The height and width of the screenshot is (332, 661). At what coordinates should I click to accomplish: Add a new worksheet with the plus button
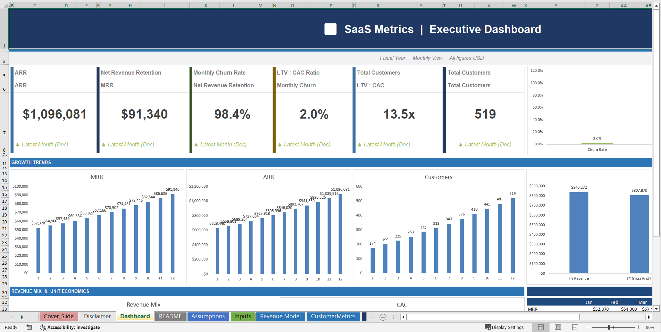point(383,317)
